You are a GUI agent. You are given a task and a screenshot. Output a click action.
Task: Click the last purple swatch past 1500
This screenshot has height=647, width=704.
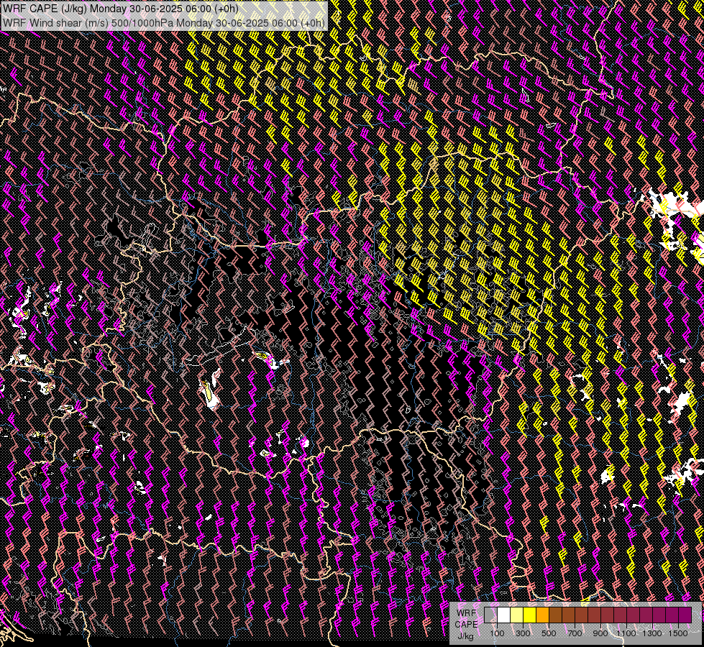tap(685, 615)
